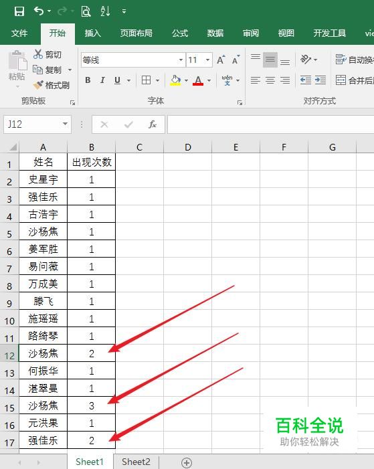Switch to the 审阅 (Review) tab
The width and height of the screenshot is (374, 469).
(x=251, y=33)
